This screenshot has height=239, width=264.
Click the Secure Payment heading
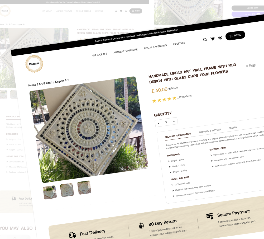point(233,213)
